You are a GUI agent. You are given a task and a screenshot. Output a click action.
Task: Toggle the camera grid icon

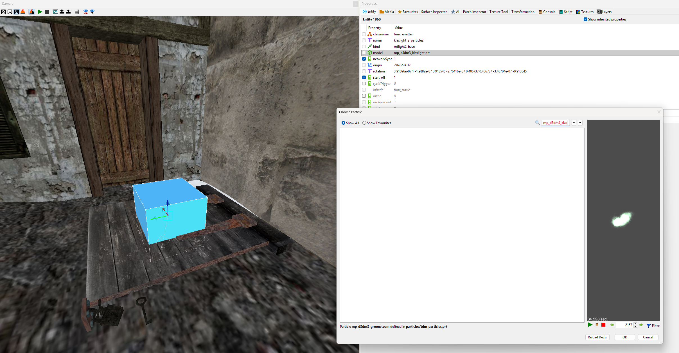pyautogui.click(x=77, y=12)
